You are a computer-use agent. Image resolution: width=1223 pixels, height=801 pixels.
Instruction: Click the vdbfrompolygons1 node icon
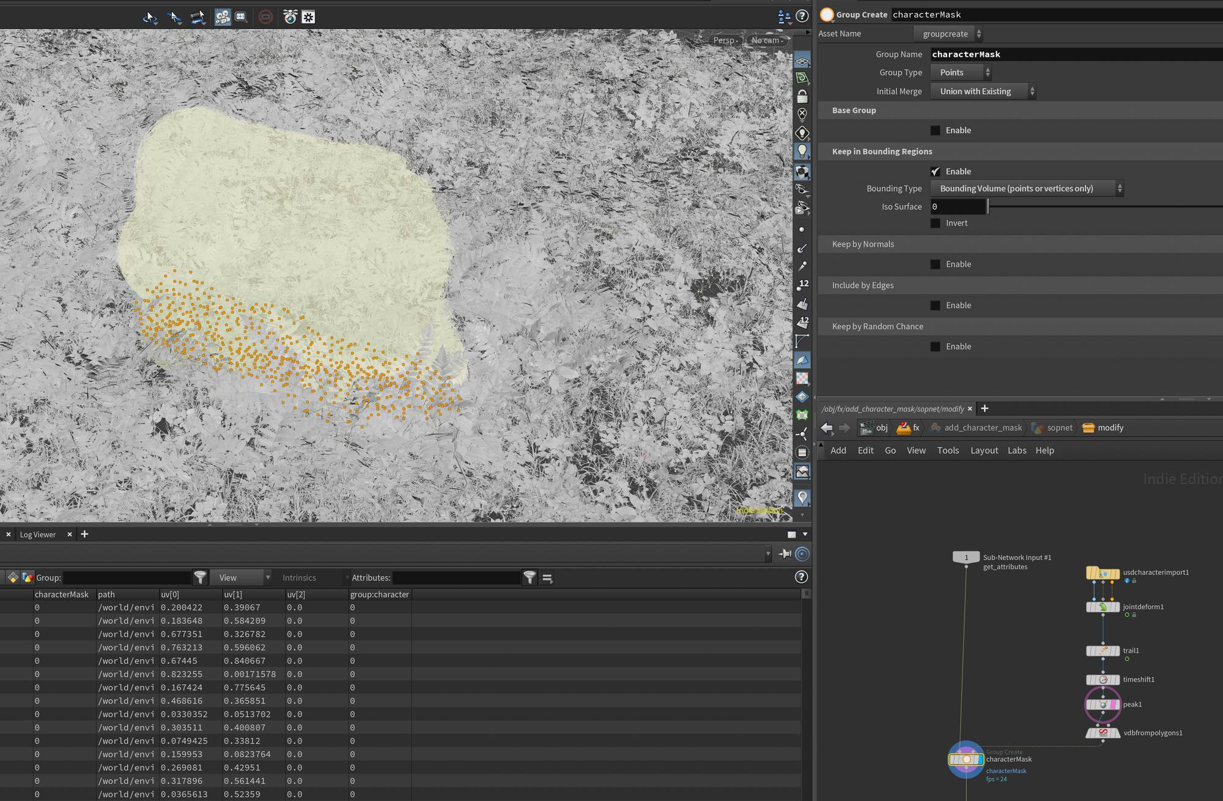1103,733
